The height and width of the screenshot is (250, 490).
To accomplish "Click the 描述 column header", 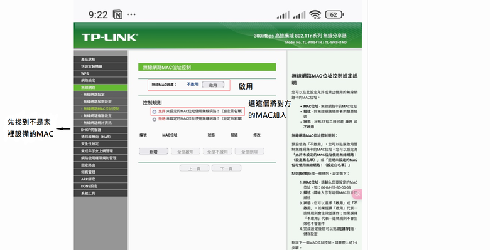I will [x=234, y=135].
